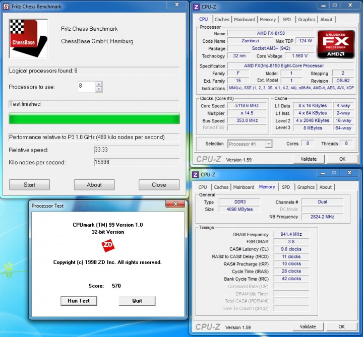The image size is (363, 337).
Task: Switch to Caches tab in upper CPU-Z
Action: [222, 20]
